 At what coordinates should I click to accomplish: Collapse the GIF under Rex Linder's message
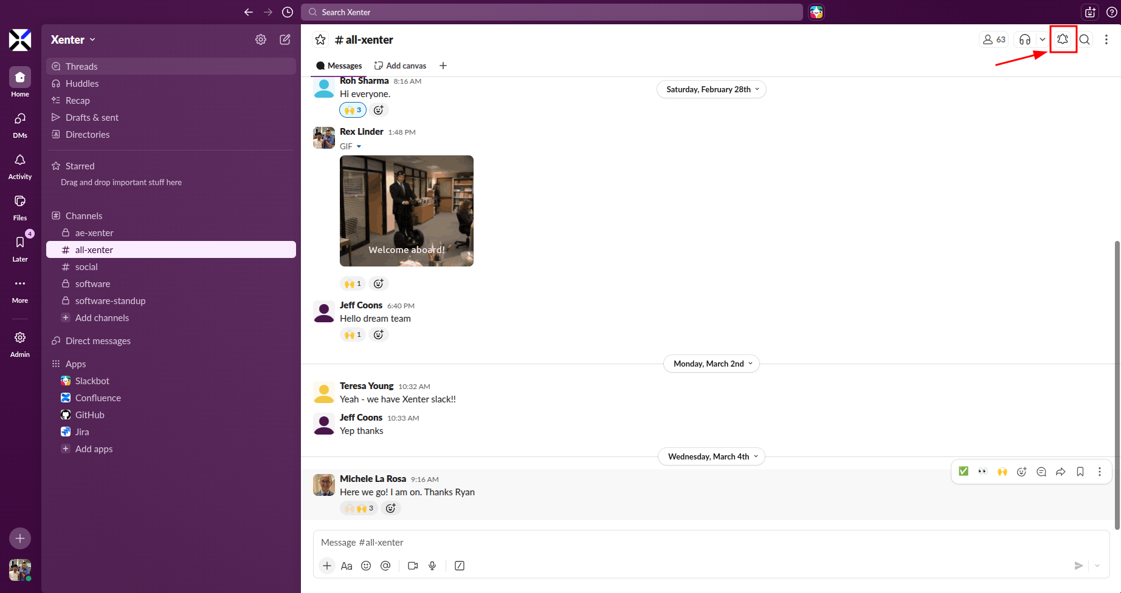click(359, 146)
